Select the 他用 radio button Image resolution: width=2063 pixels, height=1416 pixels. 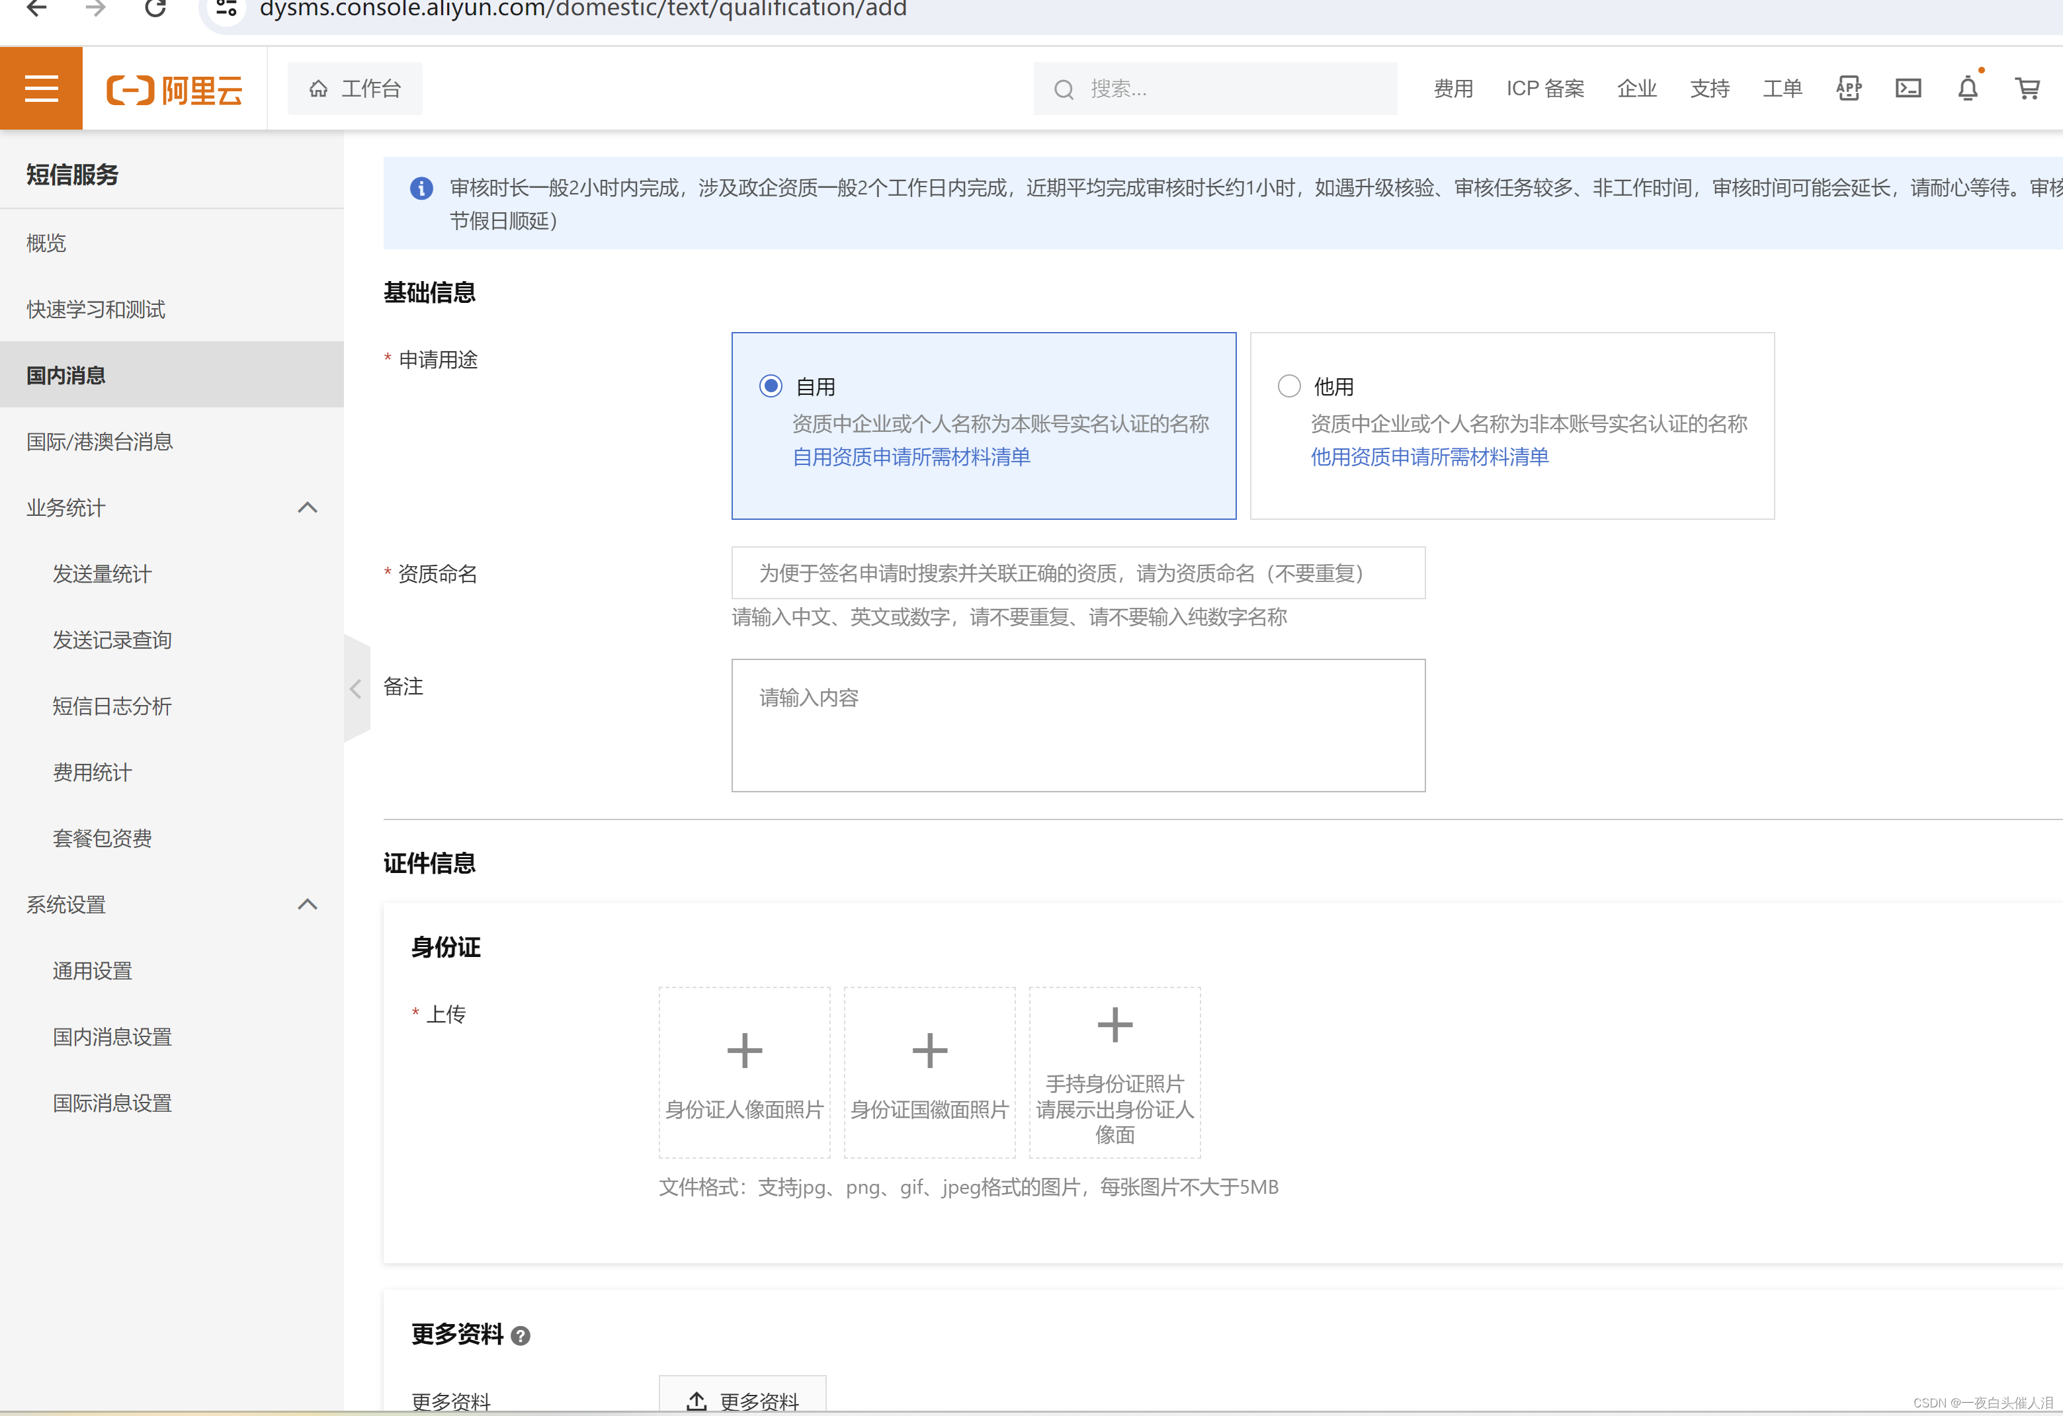(1288, 386)
